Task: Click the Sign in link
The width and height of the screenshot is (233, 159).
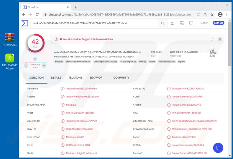Action: coord(204,23)
